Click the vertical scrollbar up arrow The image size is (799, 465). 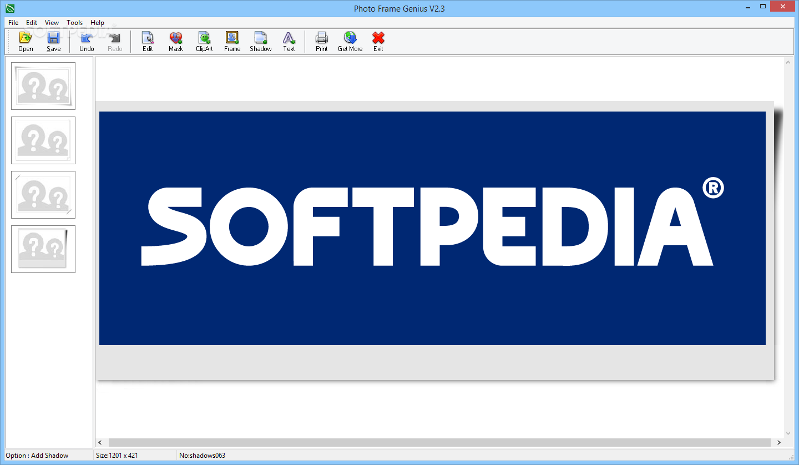coord(788,62)
